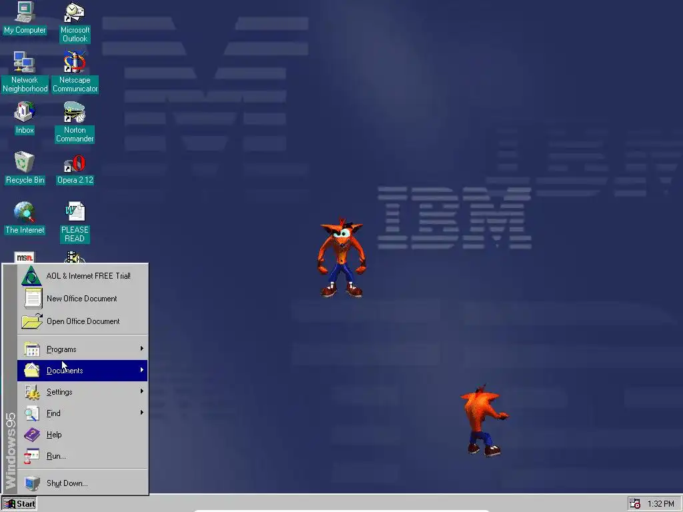This screenshot has height=512, width=683.
Task: Click the Open Office Document folder icon
Action: 32,321
